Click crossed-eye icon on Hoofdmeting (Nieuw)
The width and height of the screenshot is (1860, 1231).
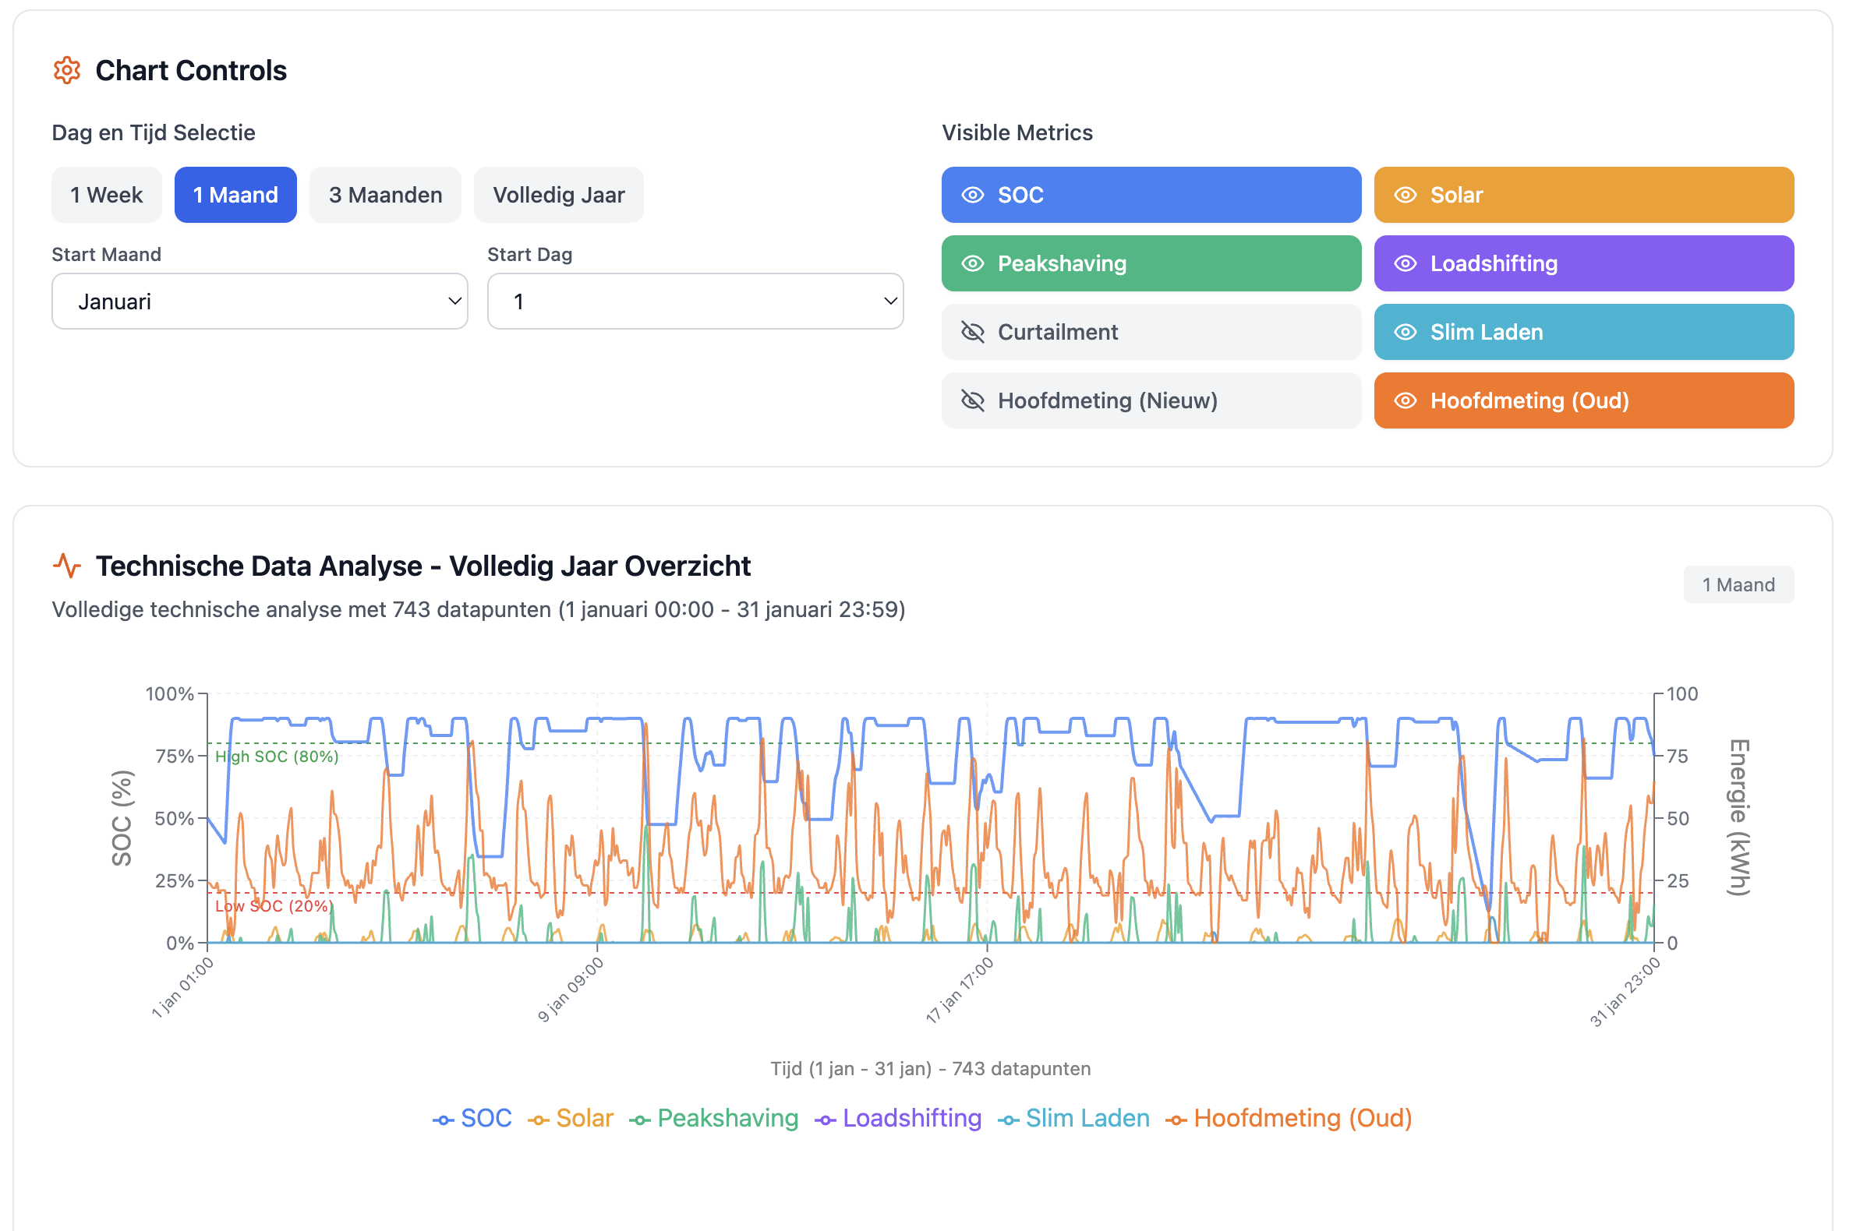click(972, 400)
